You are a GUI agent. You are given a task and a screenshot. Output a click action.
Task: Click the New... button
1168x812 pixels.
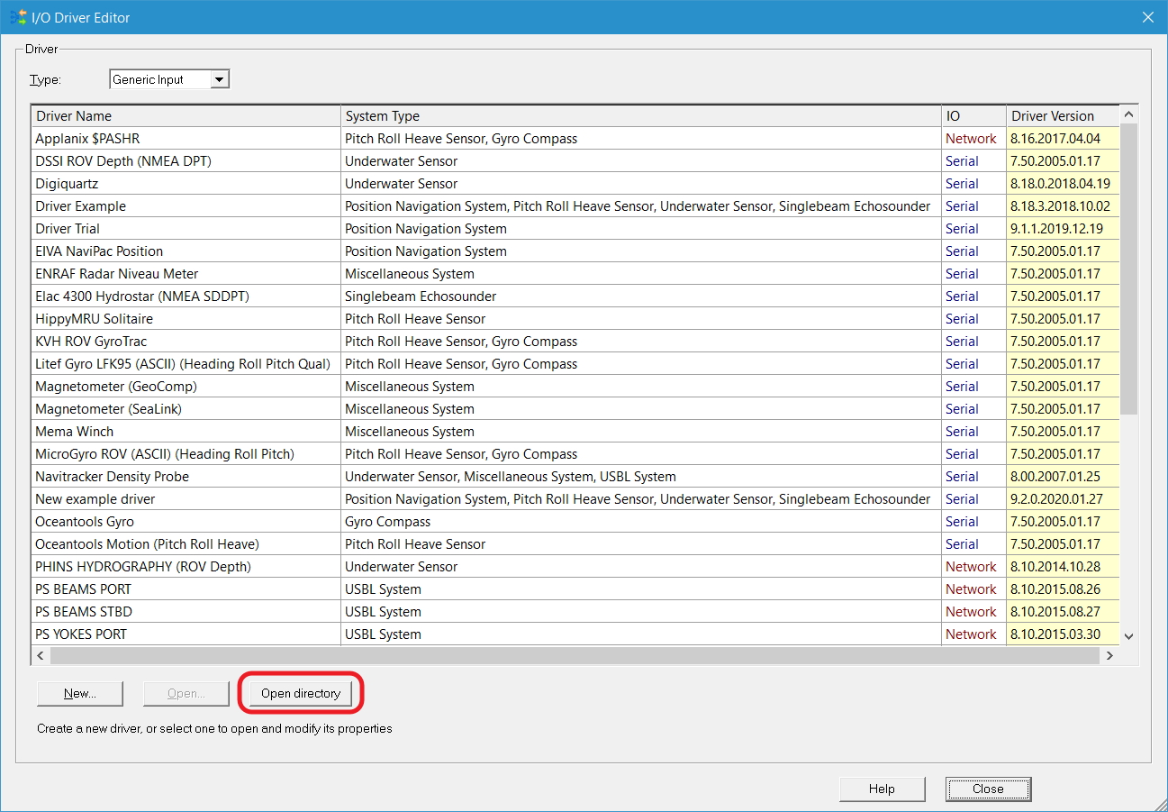79,693
